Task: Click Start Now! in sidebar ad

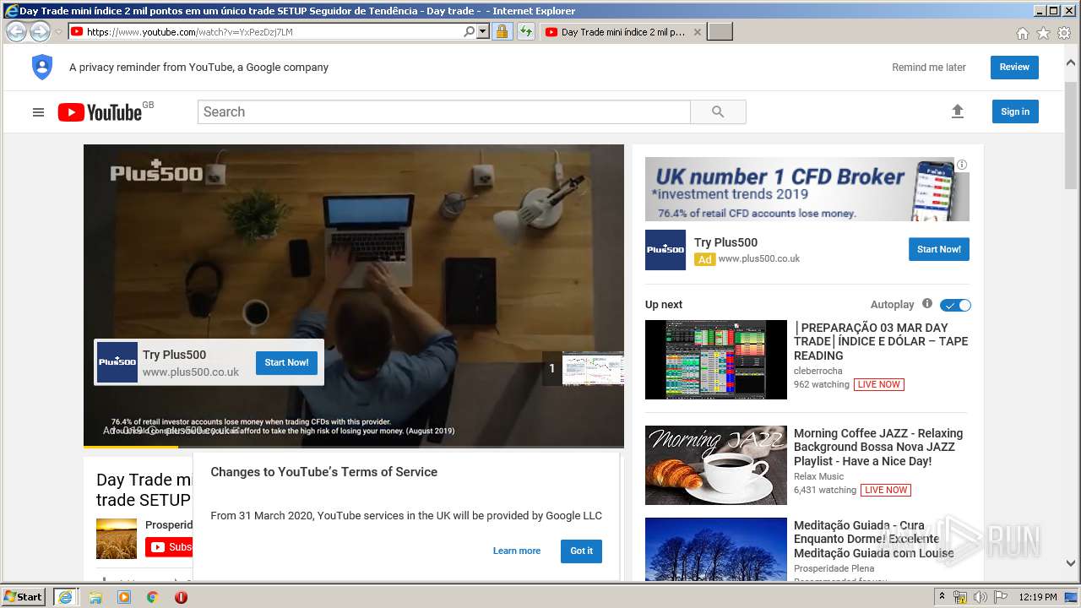Action: (x=939, y=249)
